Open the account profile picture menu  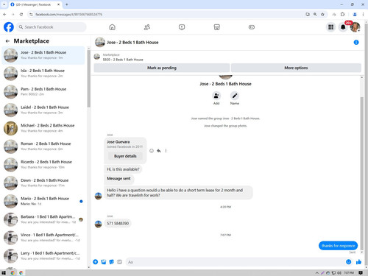[x=355, y=27]
